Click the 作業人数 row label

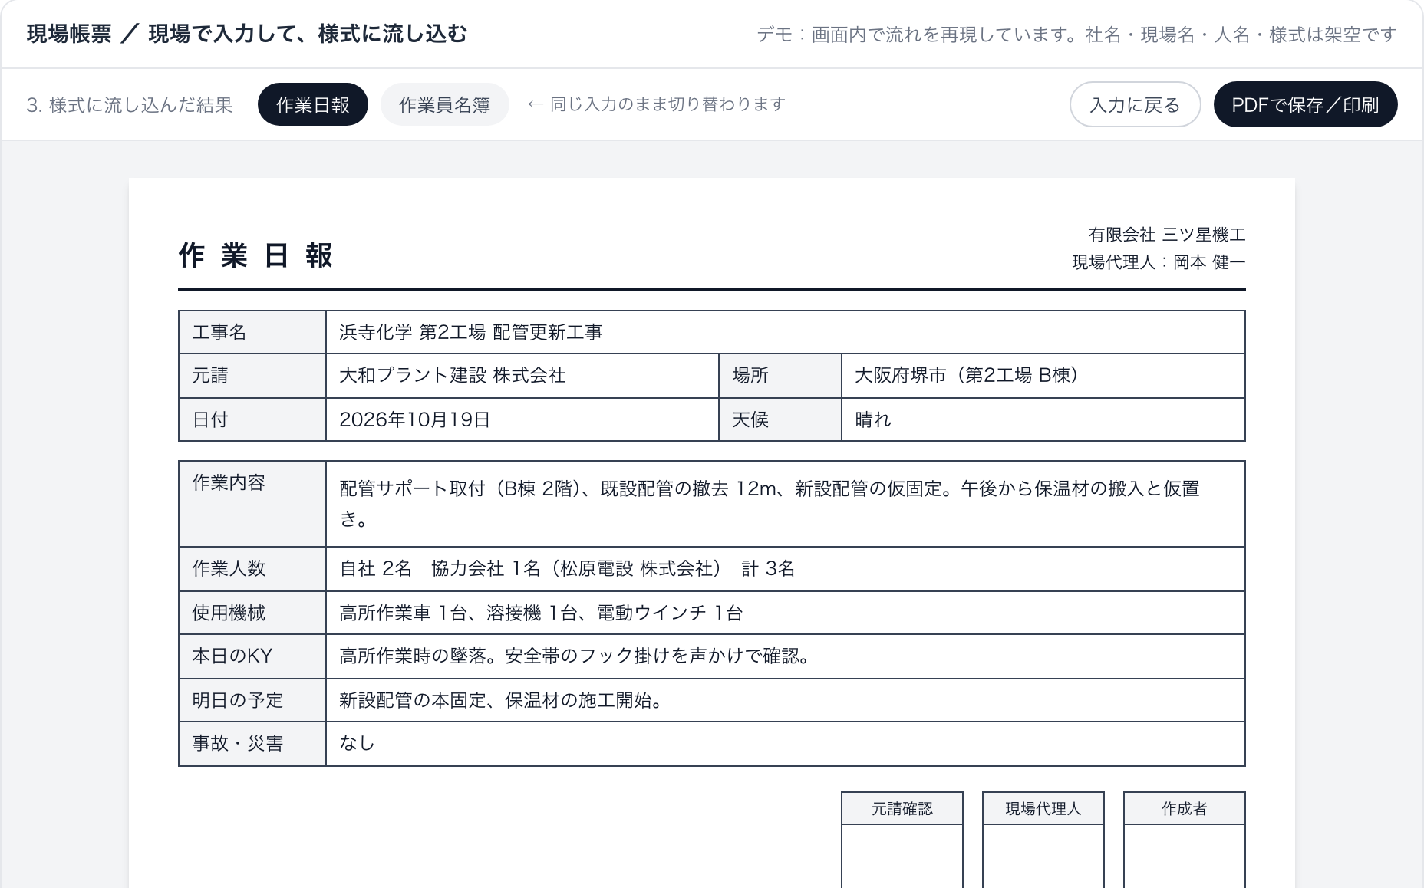(x=252, y=568)
